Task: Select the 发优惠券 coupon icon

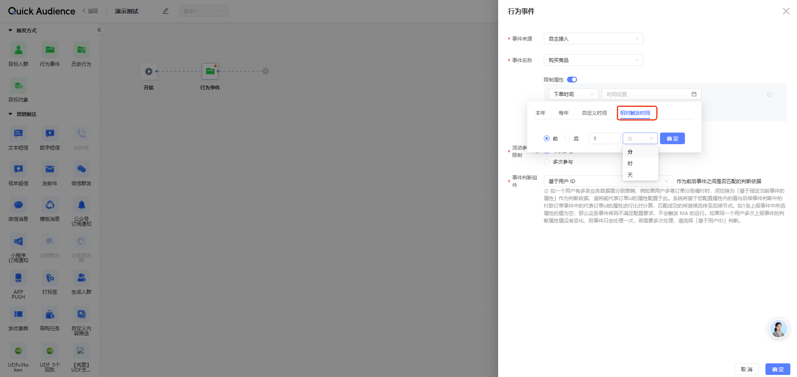Action: 18,314
